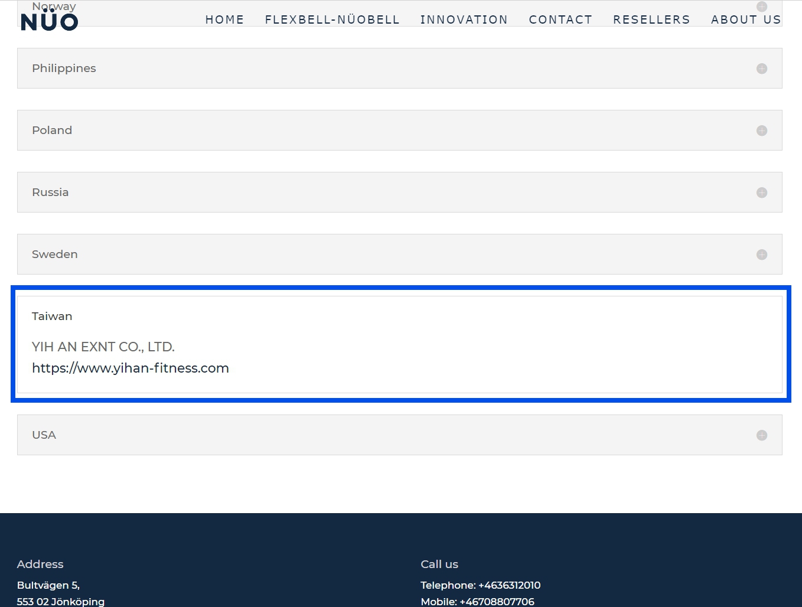Open the HOME menu item
The height and width of the screenshot is (607, 802).
pos(225,19)
